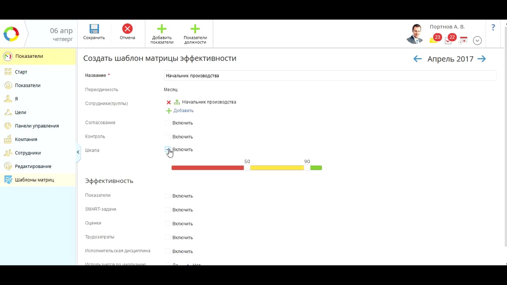Click the green segment of the scale
507x285 pixels.
click(316, 168)
